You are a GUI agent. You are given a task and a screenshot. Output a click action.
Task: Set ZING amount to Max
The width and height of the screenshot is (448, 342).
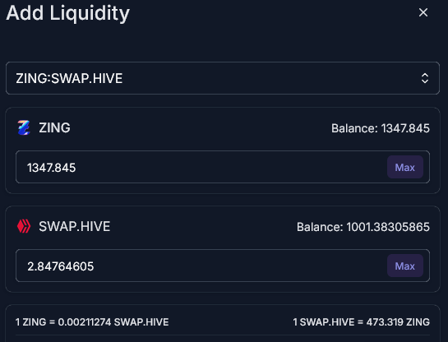(x=405, y=167)
